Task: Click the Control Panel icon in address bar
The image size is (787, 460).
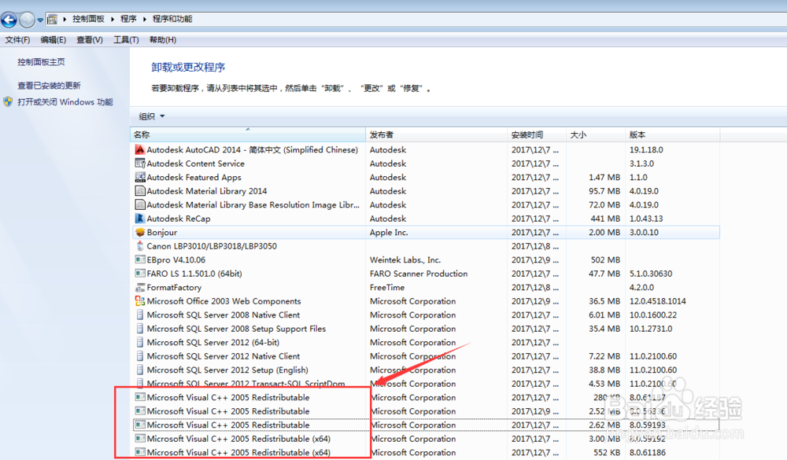Action: 52,19
